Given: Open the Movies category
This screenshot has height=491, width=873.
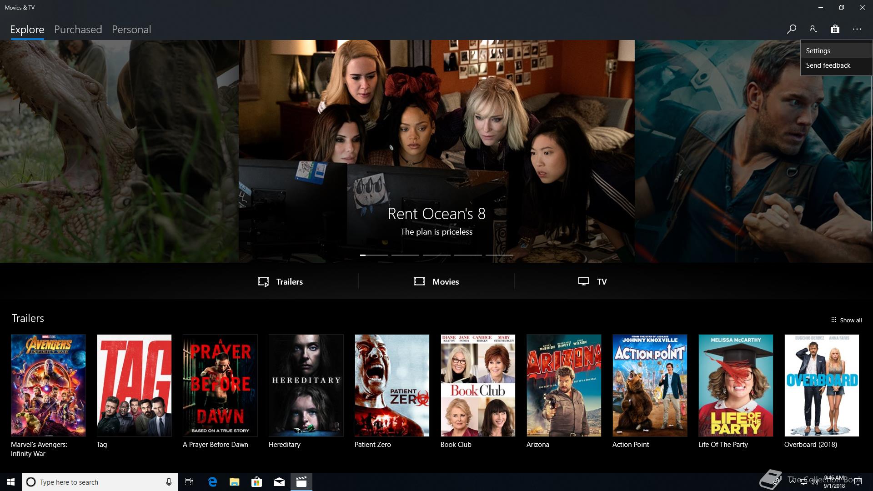Looking at the screenshot, I should coord(436,282).
